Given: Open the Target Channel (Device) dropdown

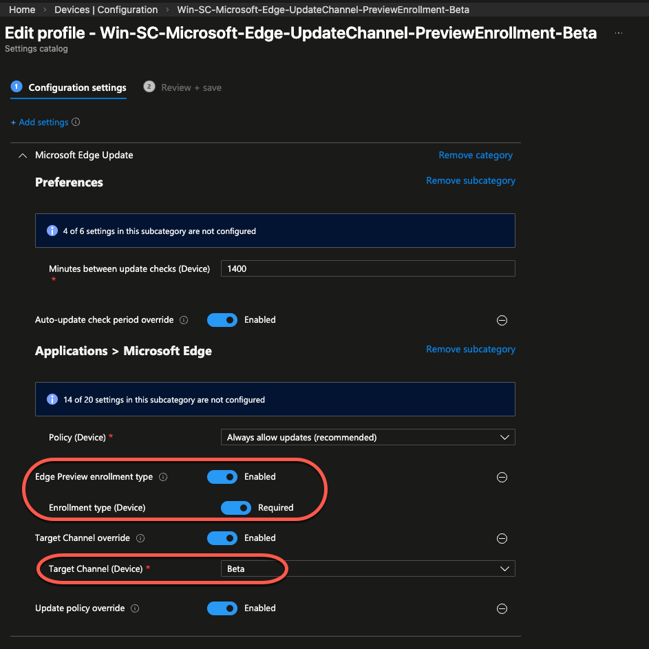Looking at the screenshot, I should 368,569.
